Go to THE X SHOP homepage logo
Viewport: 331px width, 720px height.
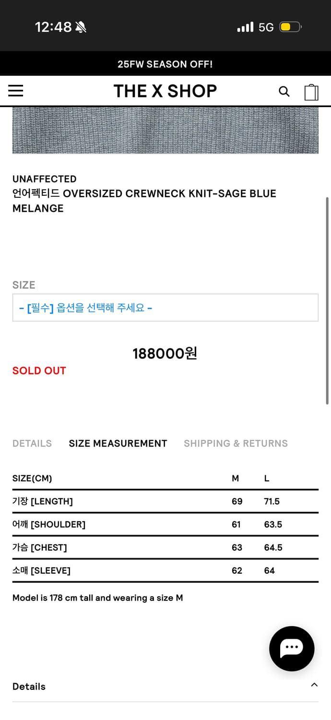165,91
